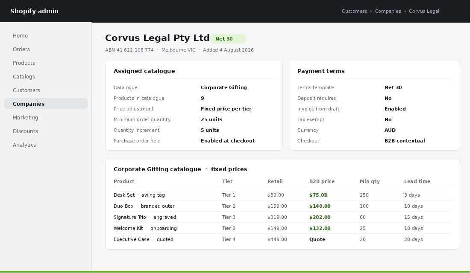This screenshot has height=273, width=470.
Task: Click the Product column header
Action: (x=124, y=181)
